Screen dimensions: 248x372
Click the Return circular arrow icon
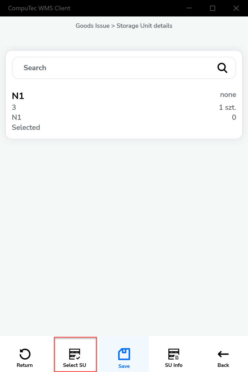click(x=25, y=354)
